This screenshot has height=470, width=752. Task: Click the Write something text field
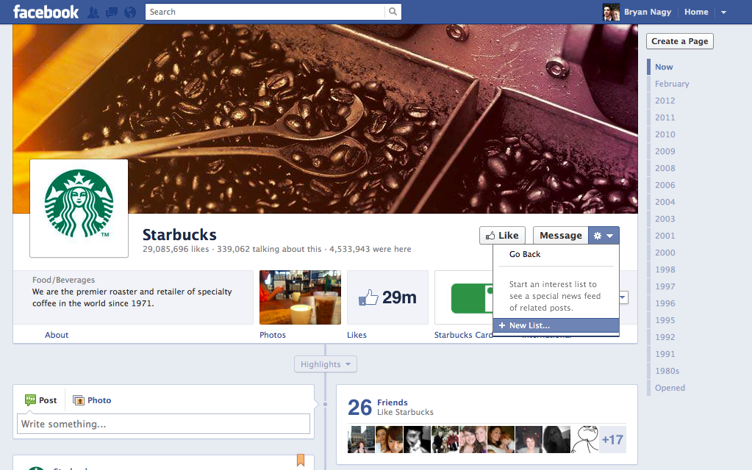(163, 424)
